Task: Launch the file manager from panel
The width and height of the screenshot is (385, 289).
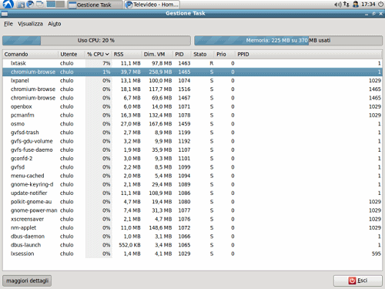Action: (21, 5)
